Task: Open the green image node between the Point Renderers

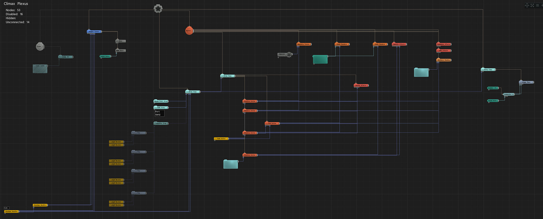Action: click(x=320, y=59)
